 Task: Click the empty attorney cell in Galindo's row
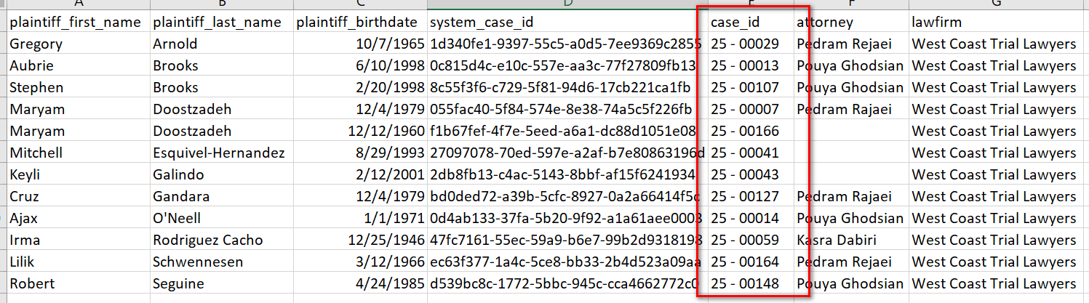click(850, 175)
